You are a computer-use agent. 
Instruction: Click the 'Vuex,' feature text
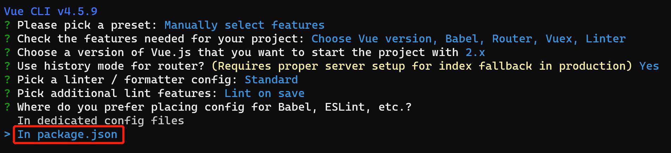(562, 39)
